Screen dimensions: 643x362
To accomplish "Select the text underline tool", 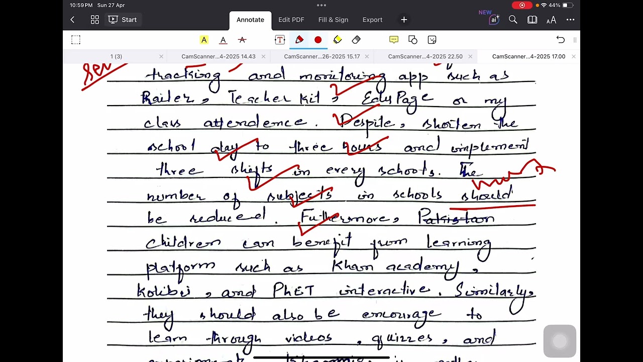I will [x=223, y=40].
